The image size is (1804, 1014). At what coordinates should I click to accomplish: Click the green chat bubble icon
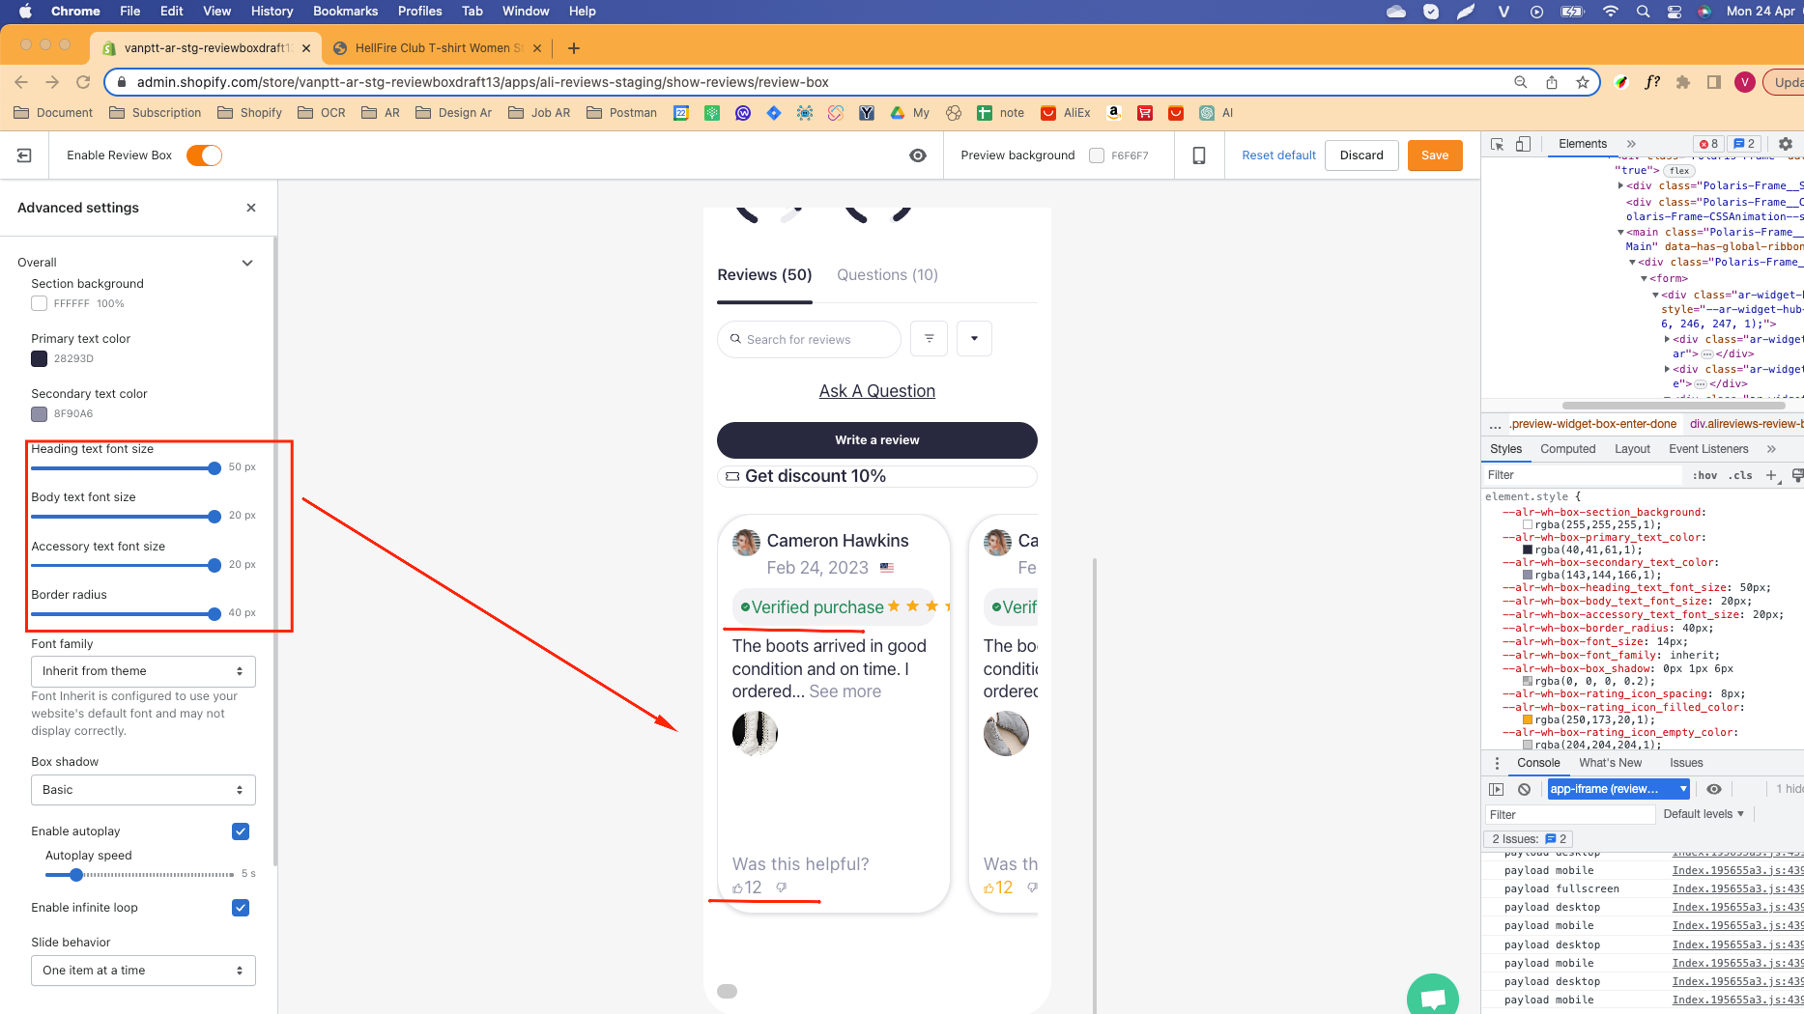[1432, 997]
